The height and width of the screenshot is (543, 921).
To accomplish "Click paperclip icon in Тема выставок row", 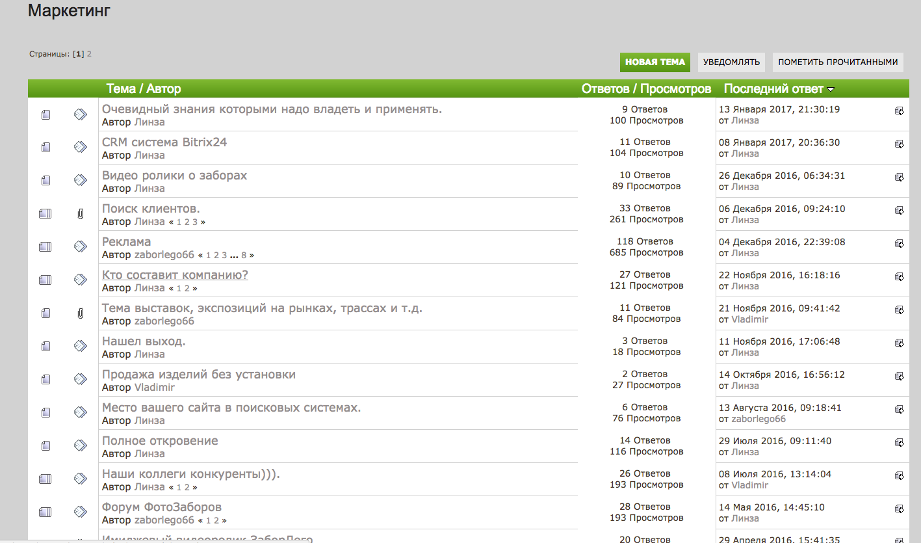I will 80,313.
